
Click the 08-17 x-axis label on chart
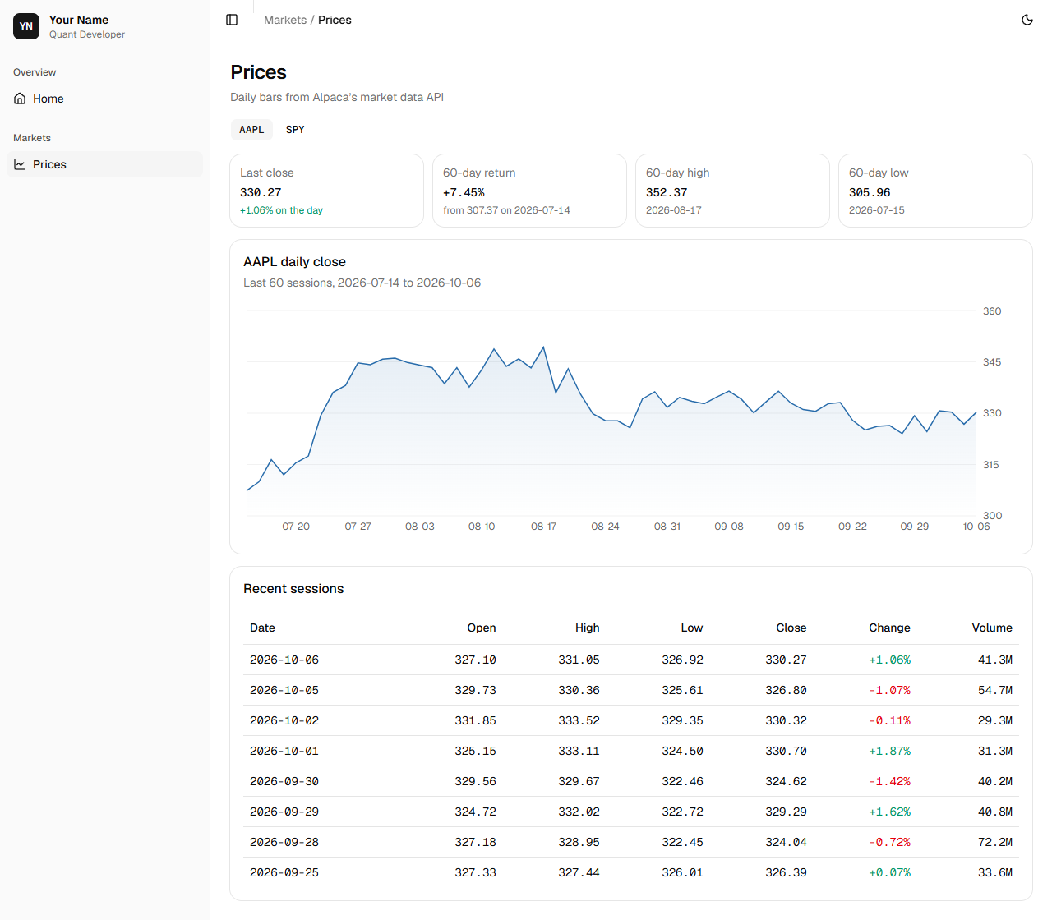click(x=543, y=527)
